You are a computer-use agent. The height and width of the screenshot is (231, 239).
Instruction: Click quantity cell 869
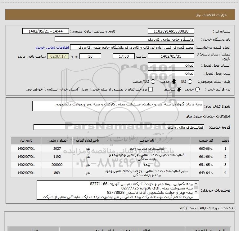point(57,173)
